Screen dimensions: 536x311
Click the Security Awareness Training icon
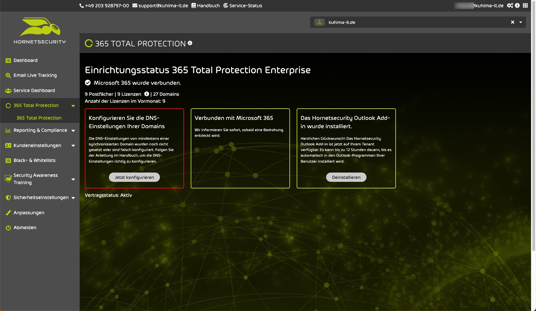click(x=8, y=179)
